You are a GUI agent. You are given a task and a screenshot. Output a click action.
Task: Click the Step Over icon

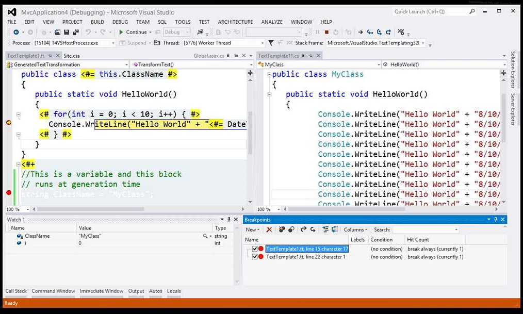(x=380, y=32)
